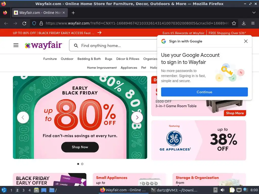
Task: Click the update notification tray icon
Action: point(245,190)
